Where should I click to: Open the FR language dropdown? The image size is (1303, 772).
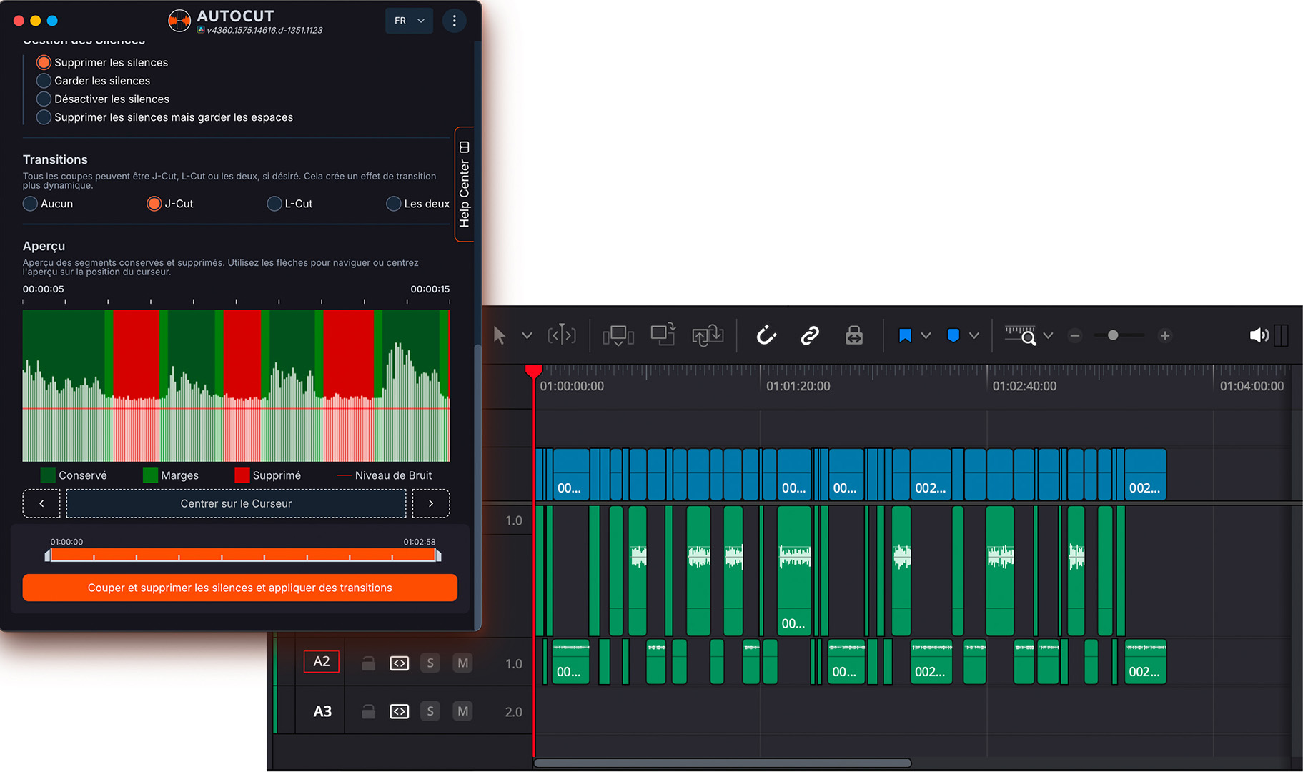(x=409, y=21)
